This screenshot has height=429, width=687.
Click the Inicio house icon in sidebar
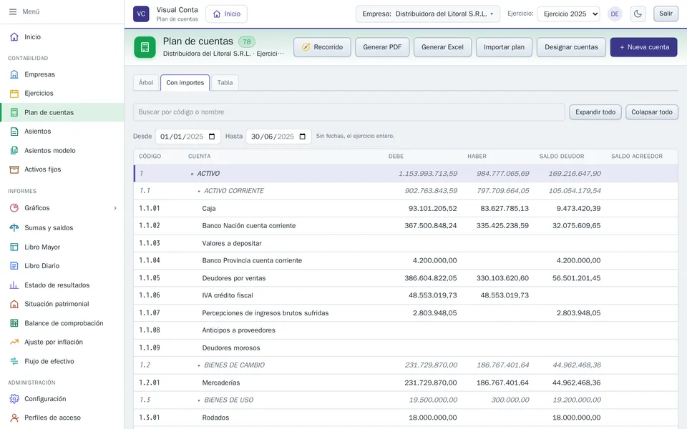[x=14, y=36]
